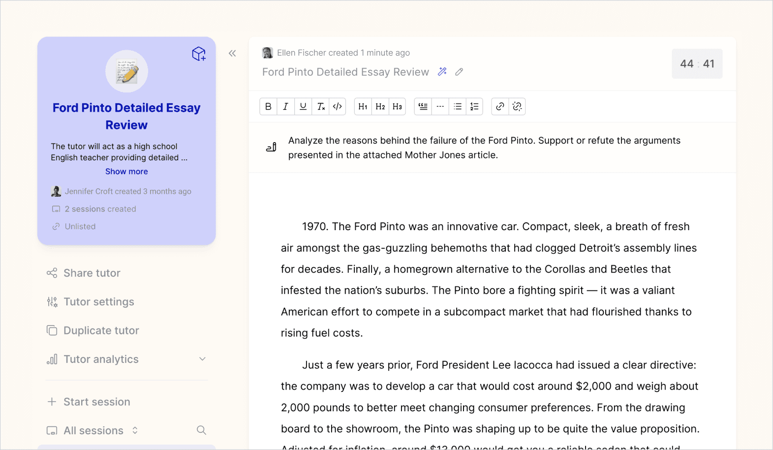Image resolution: width=773 pixels, height=450 pixels.
Task: Click the magic wand icon beside session title
Action: [442, 72]
